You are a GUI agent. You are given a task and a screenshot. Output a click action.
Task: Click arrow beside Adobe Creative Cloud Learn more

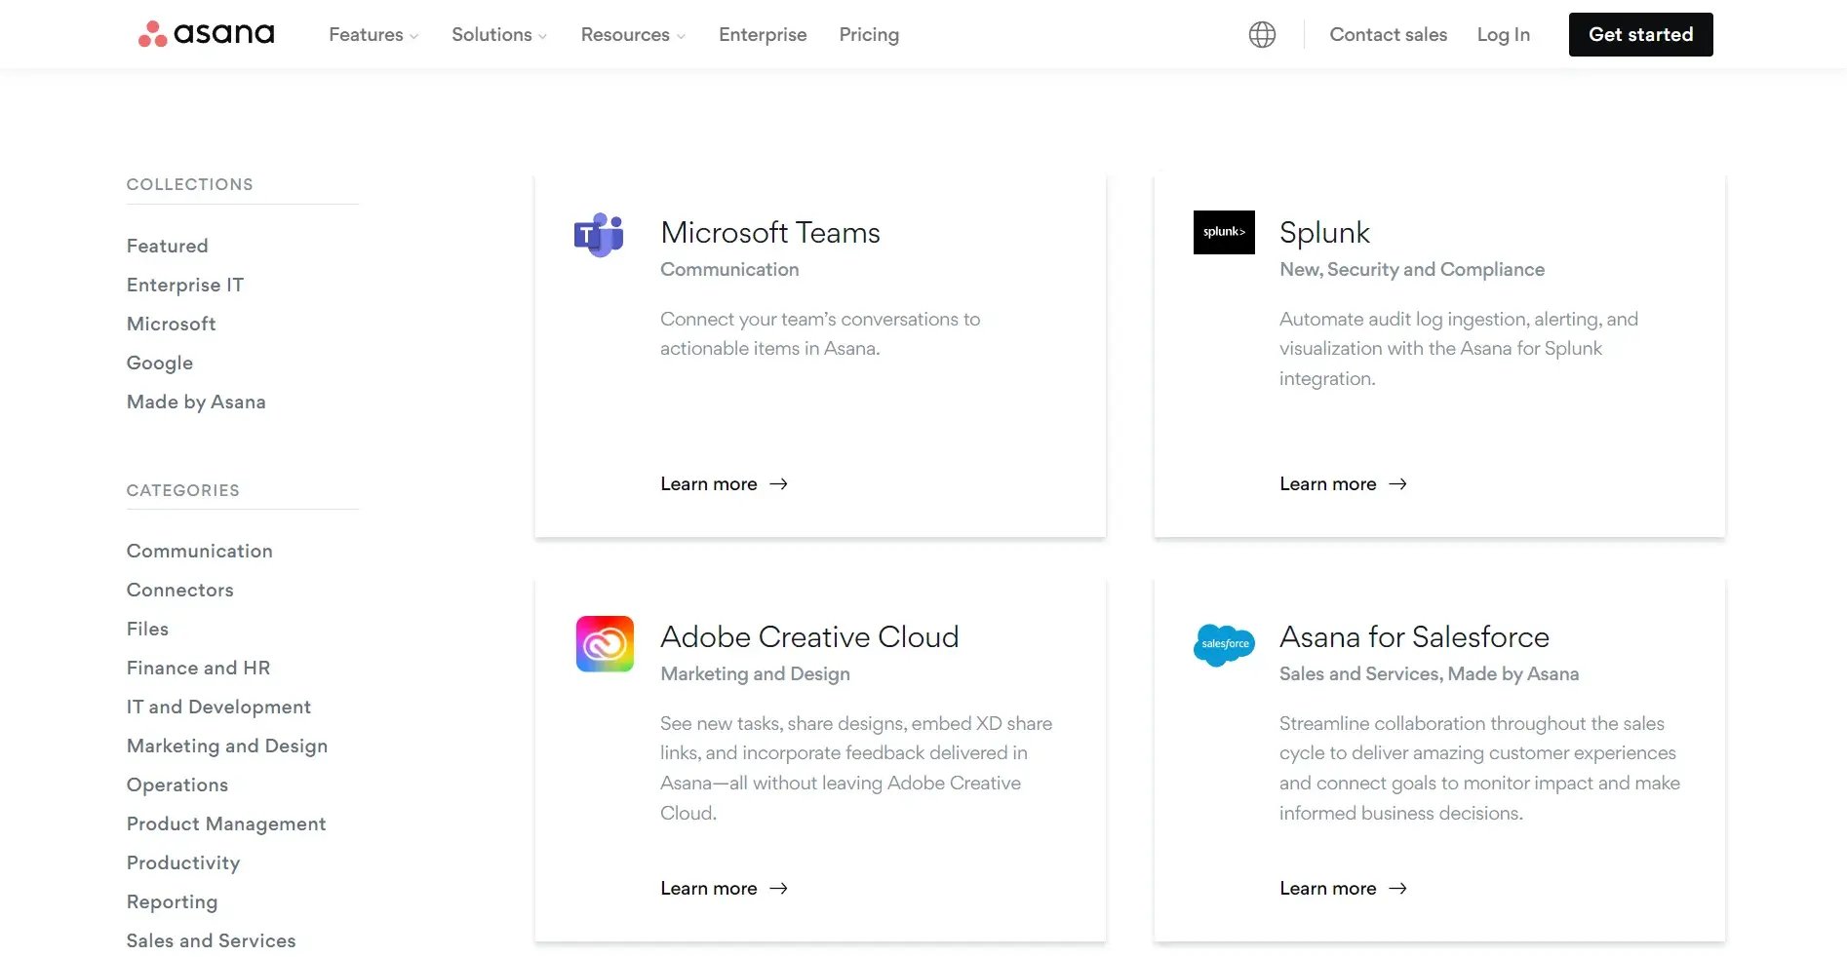click(x=778, y=889)
